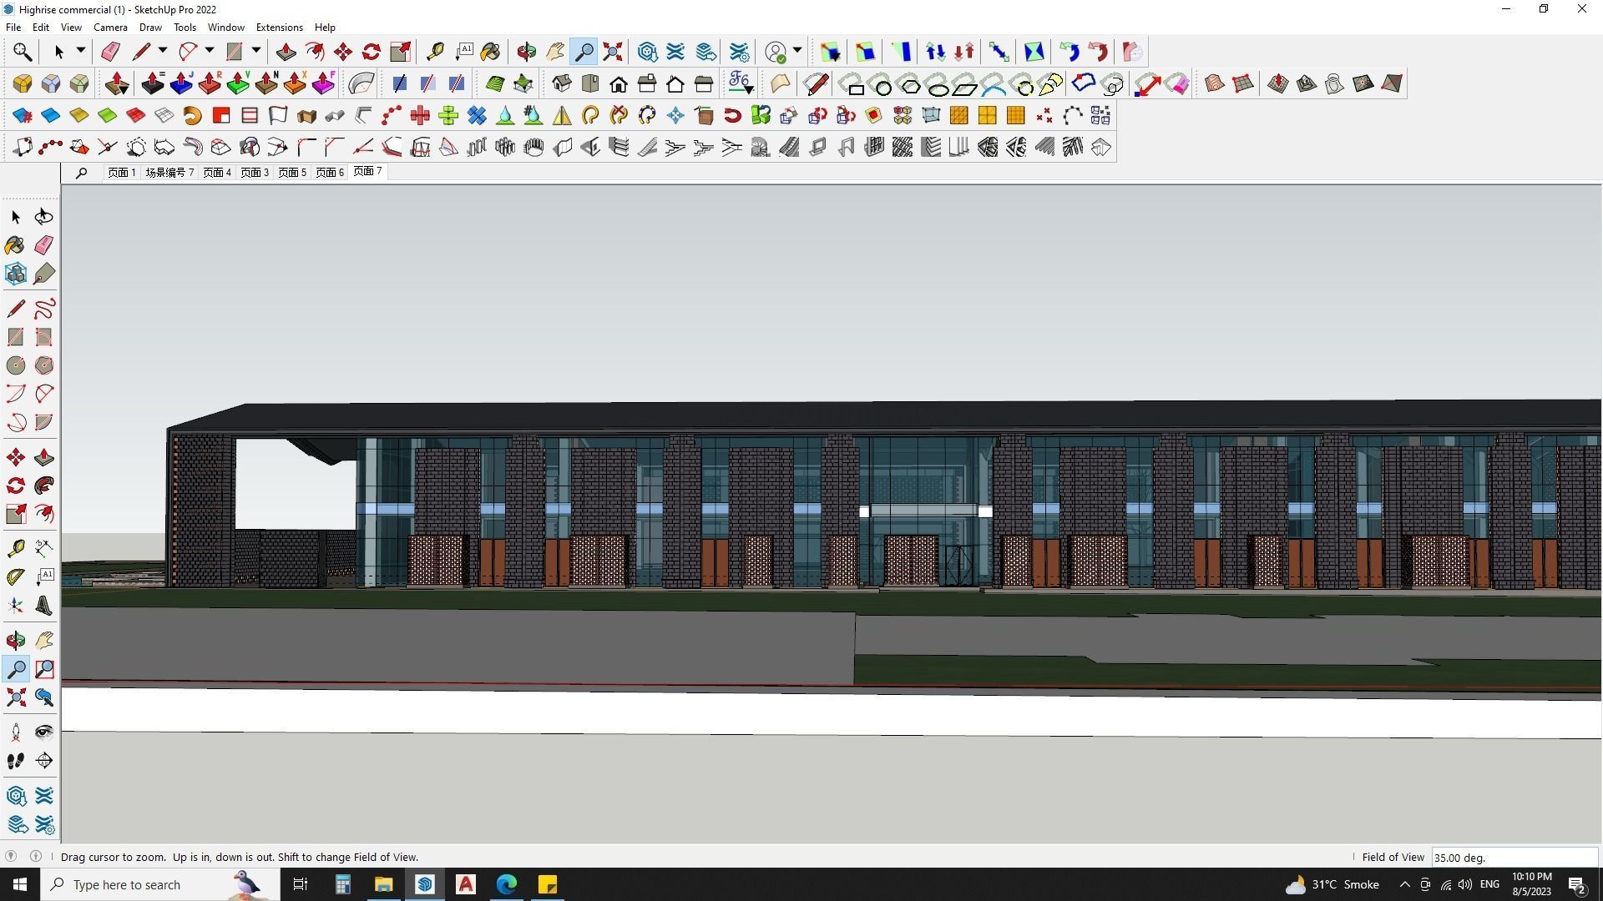Select the Freehand tool in the left palette

tap(43, 309)
